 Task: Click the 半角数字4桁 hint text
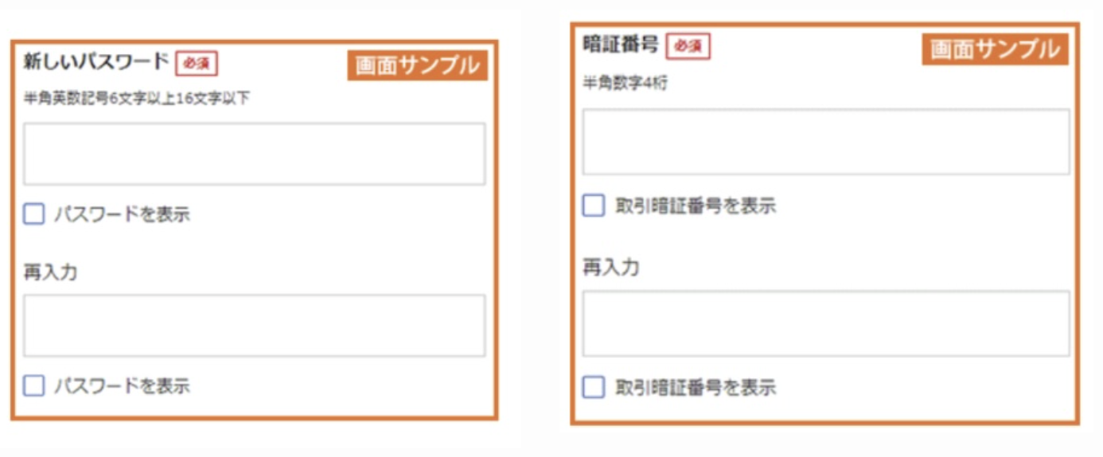click(626, 83)
